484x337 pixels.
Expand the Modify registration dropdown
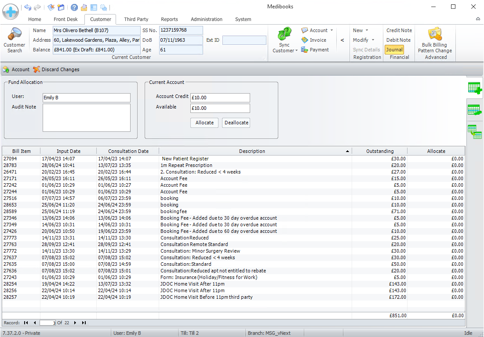click(x=364, y=40)
